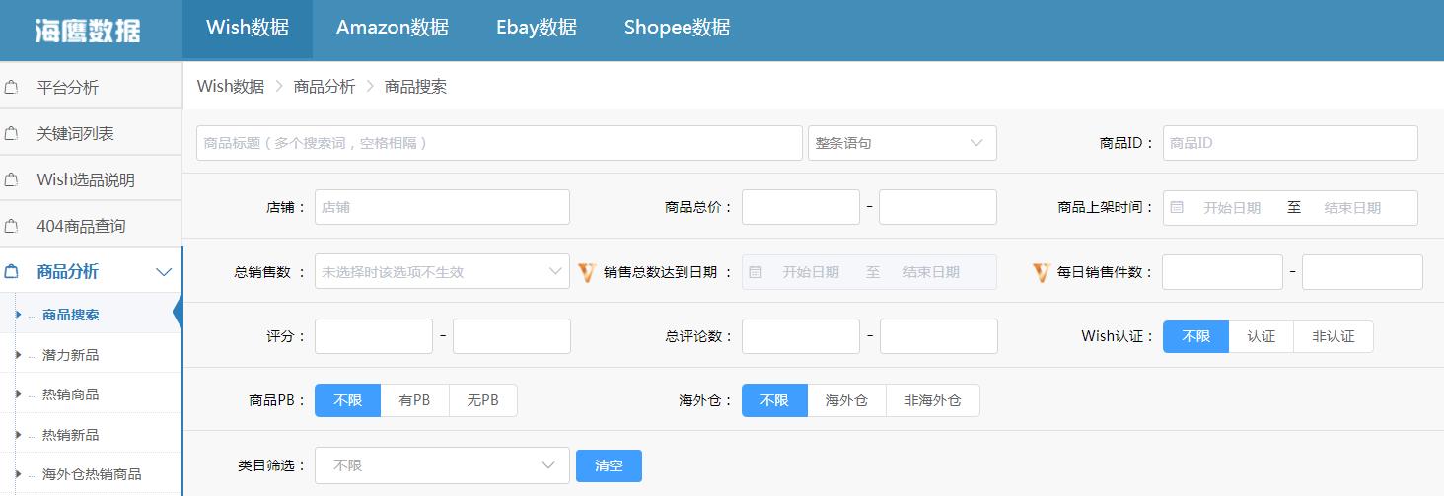Screen dimensions: 1444x496
Task: Click the icon beside 平台分析
Action: point(12,88)
